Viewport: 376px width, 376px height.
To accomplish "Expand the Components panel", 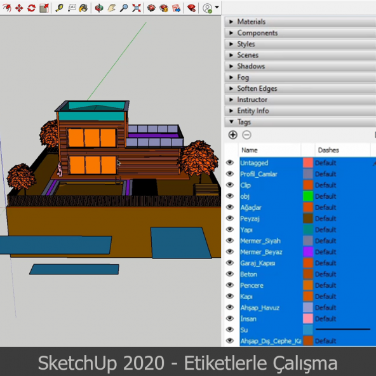I will click(x=300, y=33).
